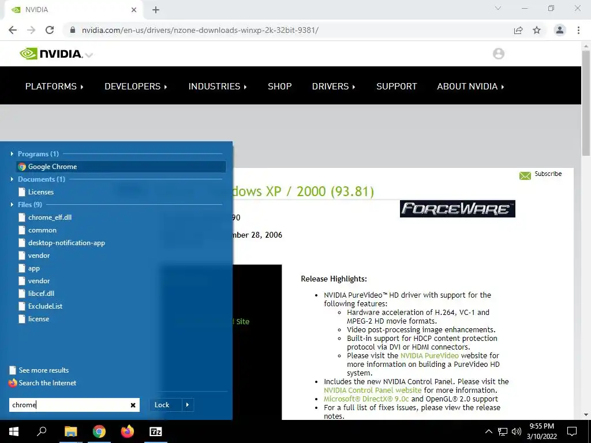
Task: Open 7-Zip from taskbar
Action: coord(156,431)
